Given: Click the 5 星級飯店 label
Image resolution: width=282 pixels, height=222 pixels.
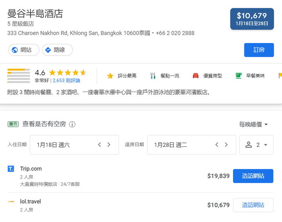Looking at the screenshot, I should click(20, 24).
